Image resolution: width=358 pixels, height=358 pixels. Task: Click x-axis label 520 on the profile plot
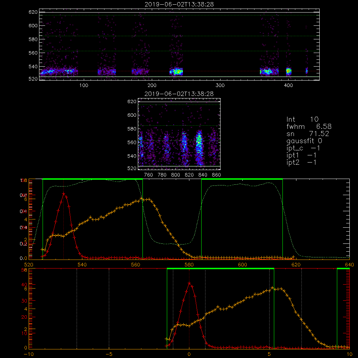(29, 265)
